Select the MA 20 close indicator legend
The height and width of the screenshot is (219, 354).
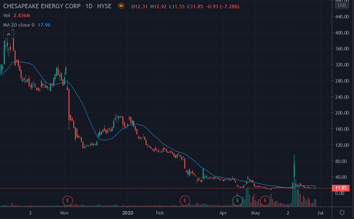tap(19, 25)
